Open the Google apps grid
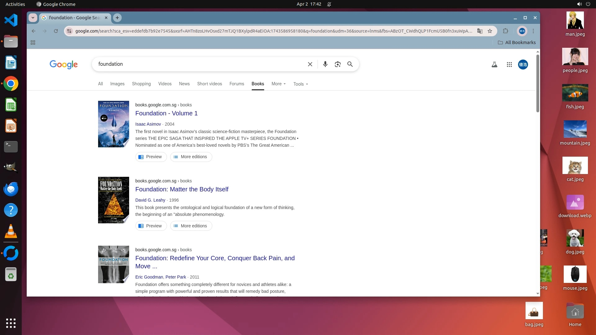The width and height of the screenshot is (596, 335). [x=509, y=65]
